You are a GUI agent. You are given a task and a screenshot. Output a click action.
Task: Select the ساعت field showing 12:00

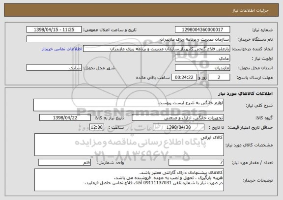pos(97,127)
